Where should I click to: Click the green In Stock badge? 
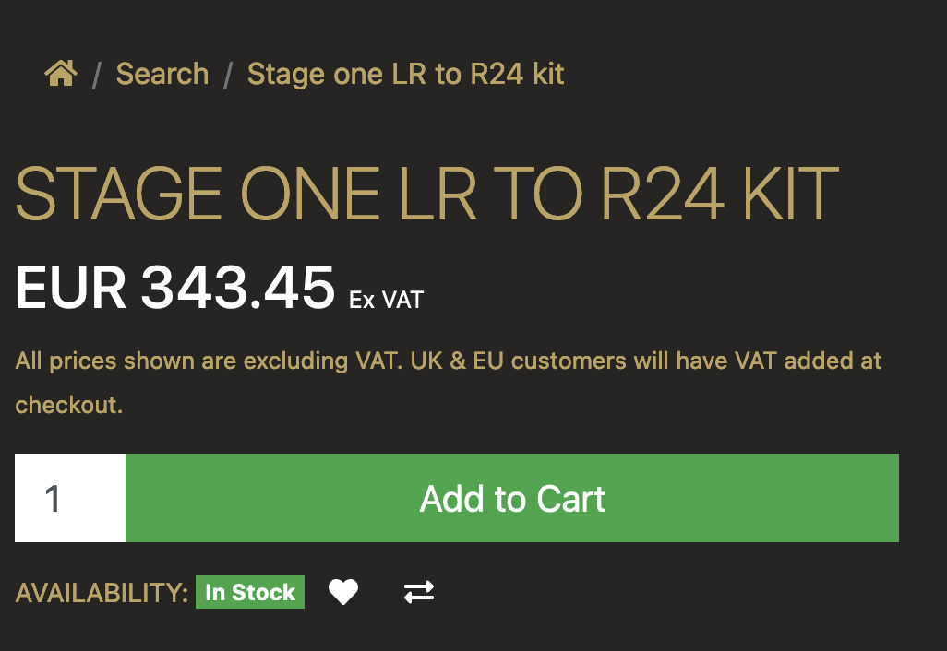point(250,592)
